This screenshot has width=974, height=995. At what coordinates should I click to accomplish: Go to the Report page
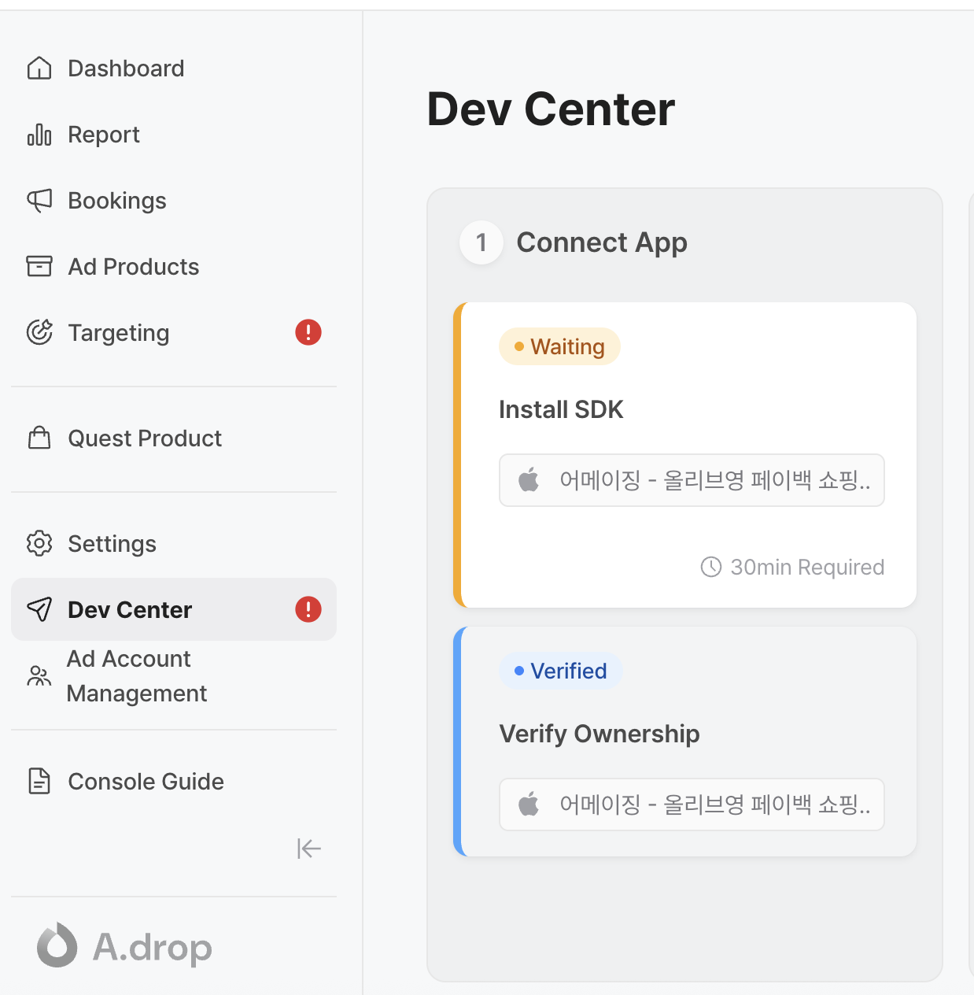point(104,135)
